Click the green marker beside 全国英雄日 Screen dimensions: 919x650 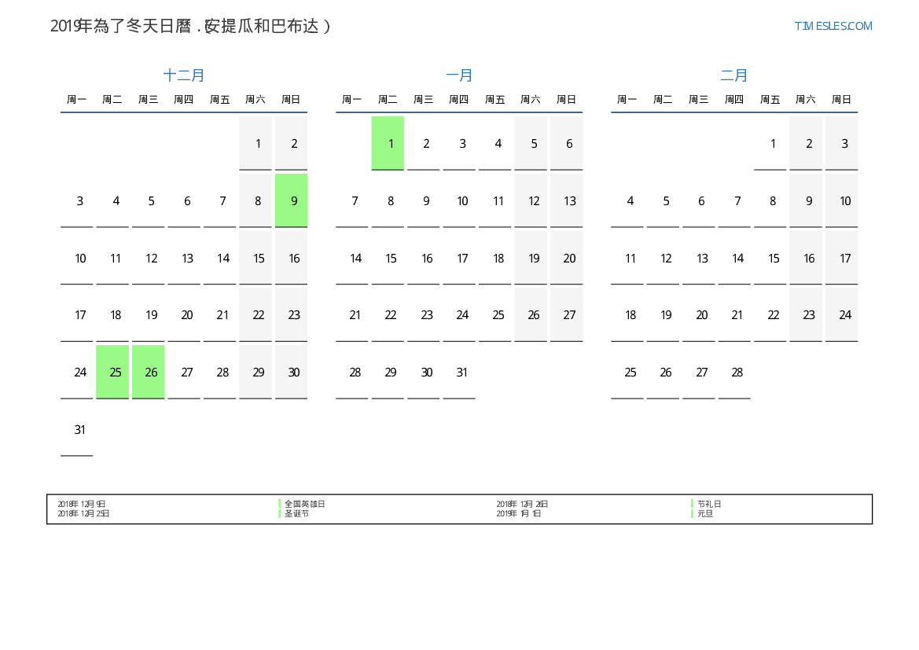(x=280, y=504)
